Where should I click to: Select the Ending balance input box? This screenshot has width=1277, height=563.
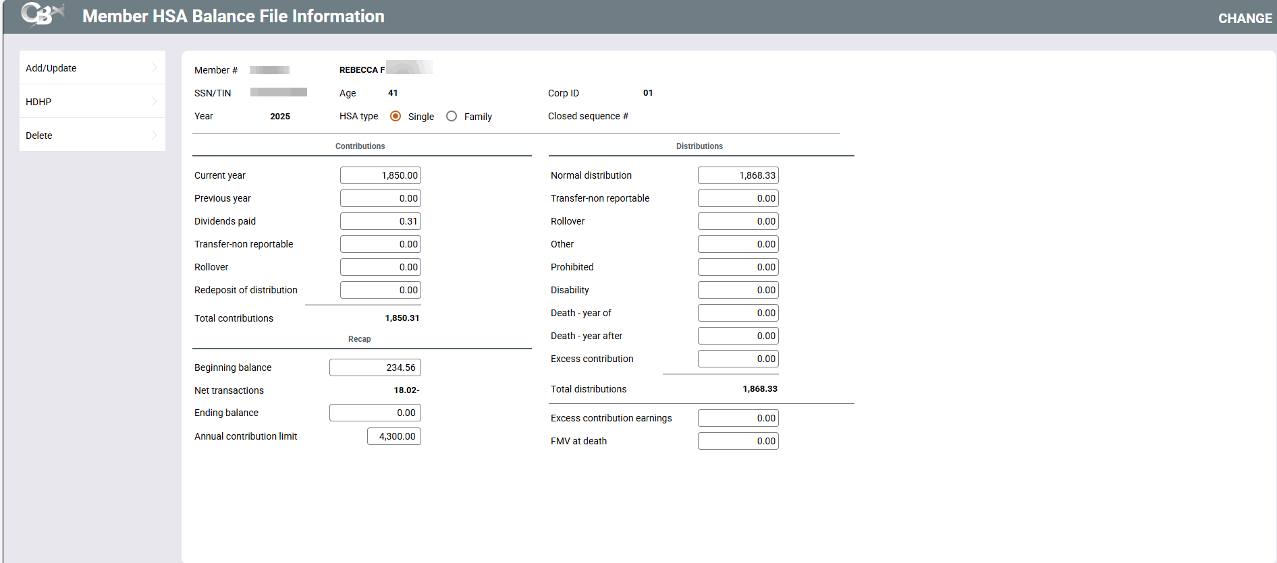tap(375, 413)
